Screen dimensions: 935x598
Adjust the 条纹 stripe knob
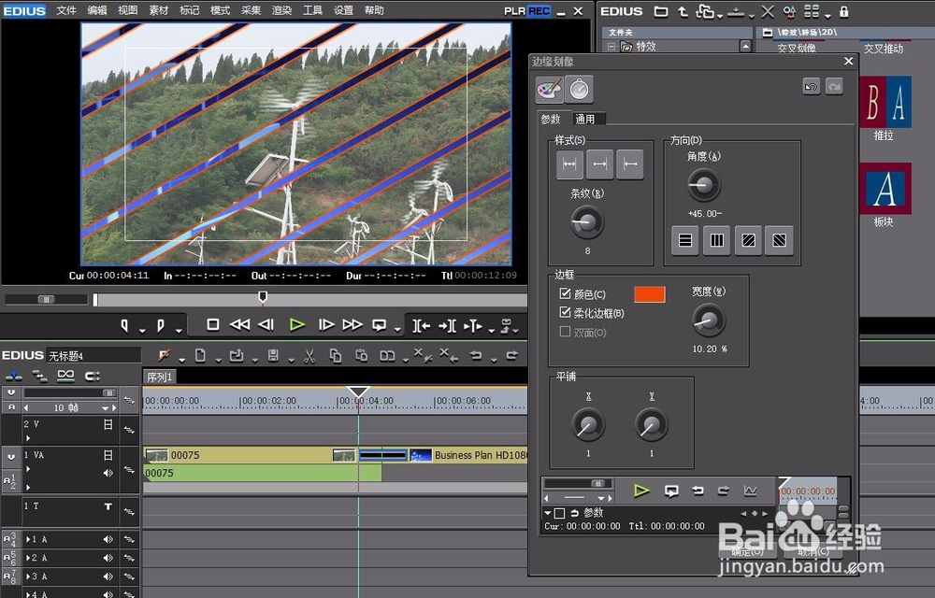[587, 222]
